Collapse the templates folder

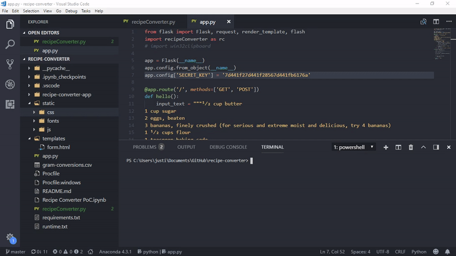54,138
